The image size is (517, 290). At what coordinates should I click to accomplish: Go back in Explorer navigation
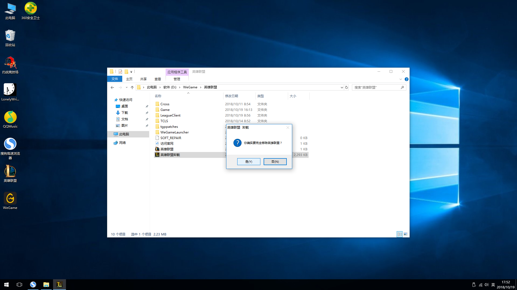(112, 88)
